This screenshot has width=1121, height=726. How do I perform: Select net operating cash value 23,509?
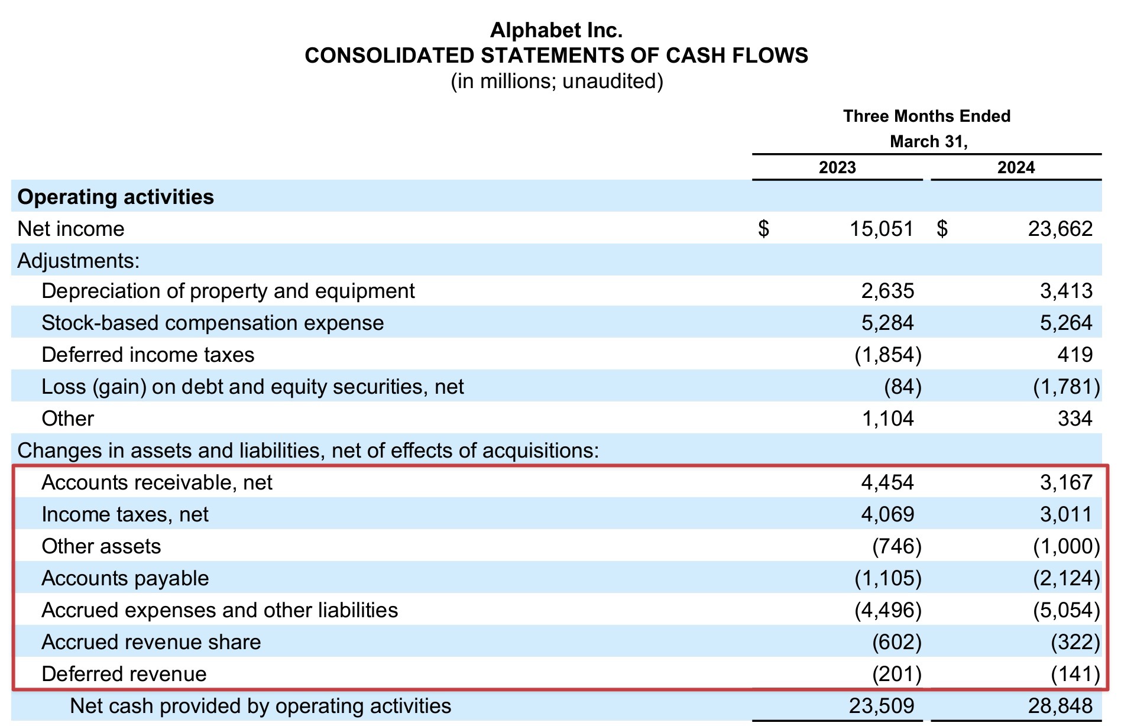[x=882, y=706]
